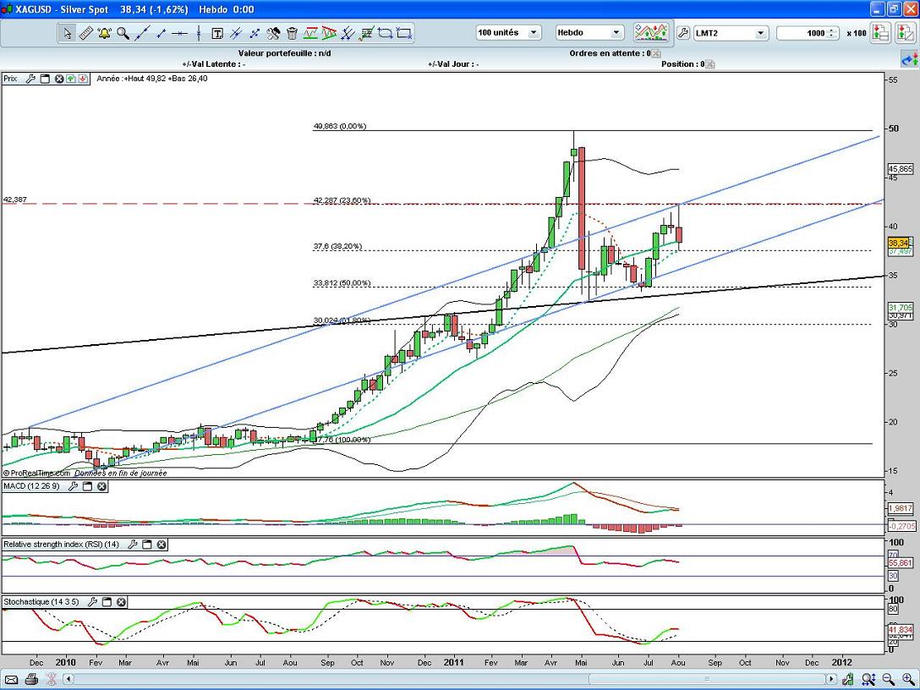Close the Stochastique indicator panel
Viewport: 920px width, 690px height.
pyautogui.click(x=121, y=602)
